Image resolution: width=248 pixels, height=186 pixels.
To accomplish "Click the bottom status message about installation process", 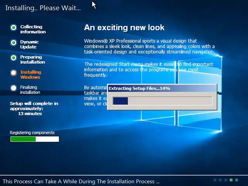I will tap(81, 181).
